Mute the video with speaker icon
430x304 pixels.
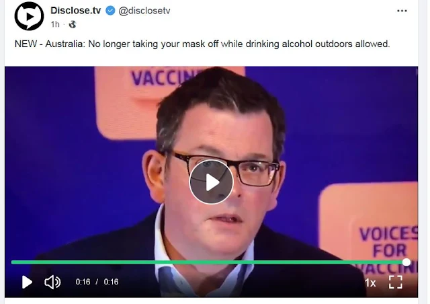(x=52, y=282)
